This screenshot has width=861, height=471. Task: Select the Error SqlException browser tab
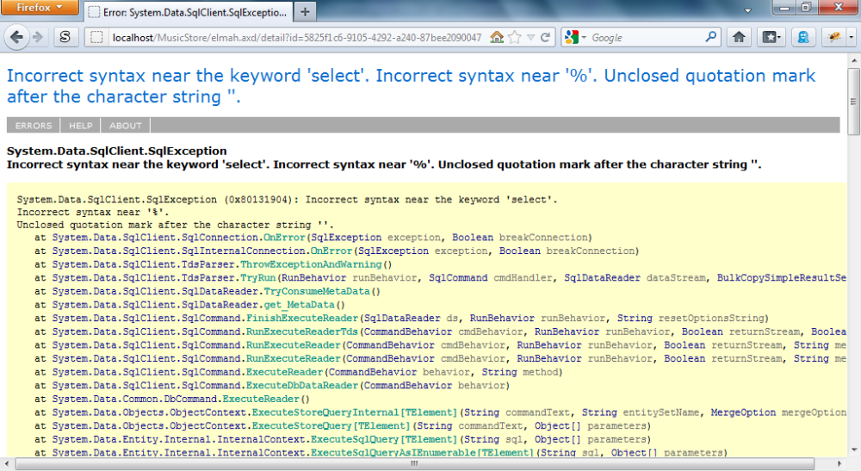pos(189,12)
